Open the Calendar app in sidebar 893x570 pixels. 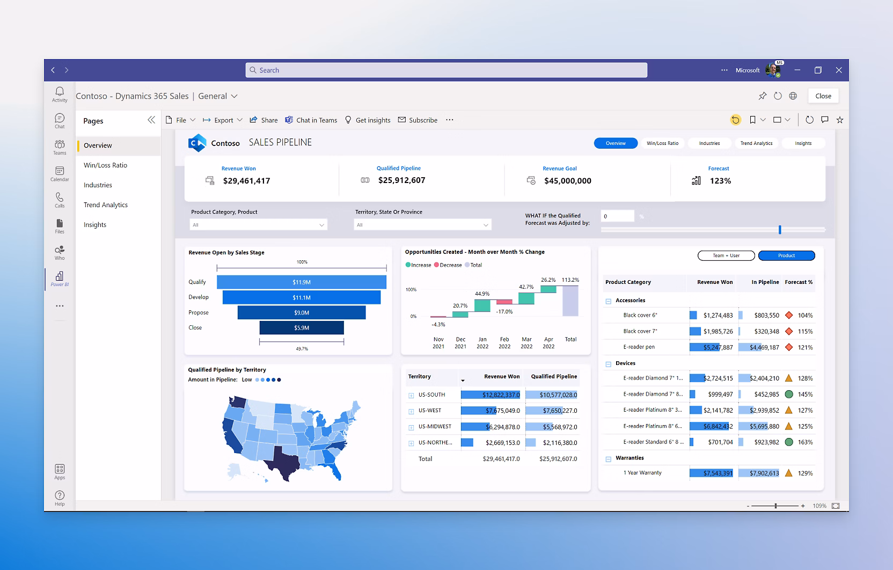click(x=60, y=174)
